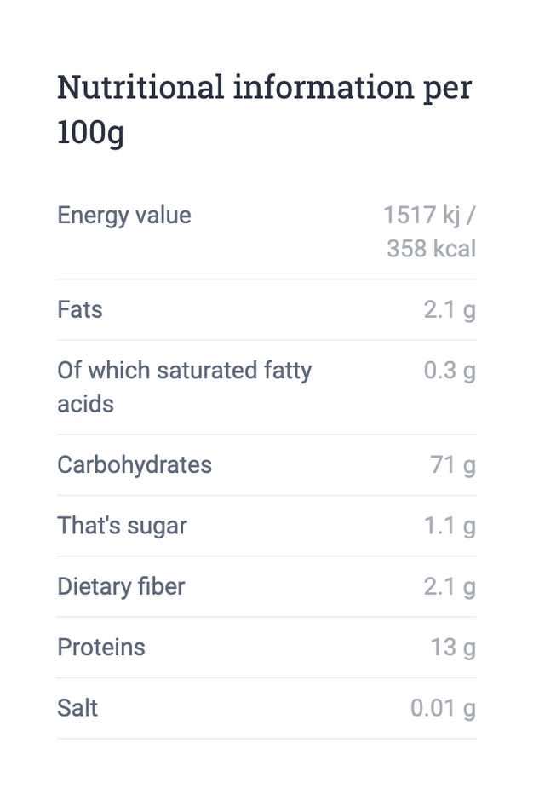
Task: Select the 2.1 g value for Fats
Action: click(450, 309)
